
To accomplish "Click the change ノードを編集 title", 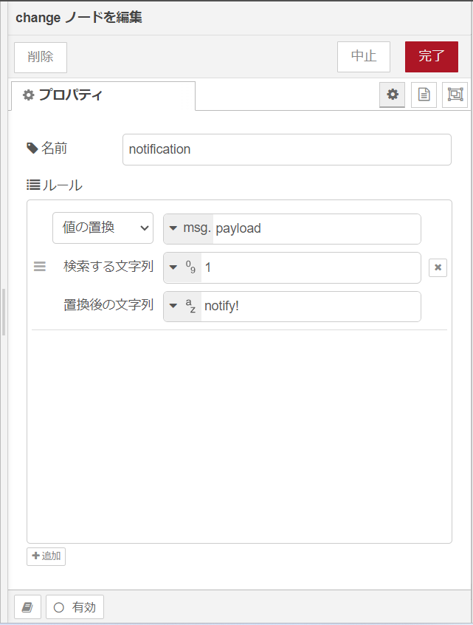I will [x=79, y=18].
